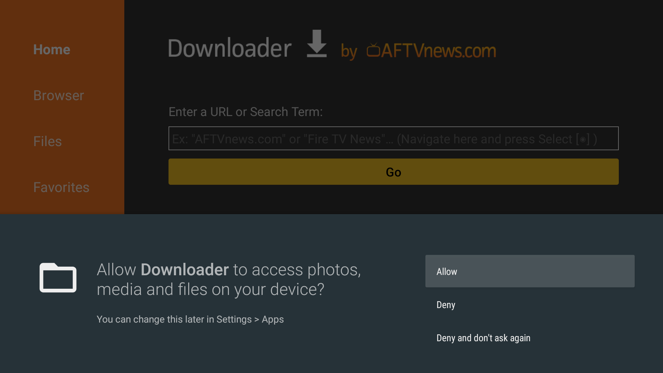Click the AFTVnews.com branding text

coord(439,51)
